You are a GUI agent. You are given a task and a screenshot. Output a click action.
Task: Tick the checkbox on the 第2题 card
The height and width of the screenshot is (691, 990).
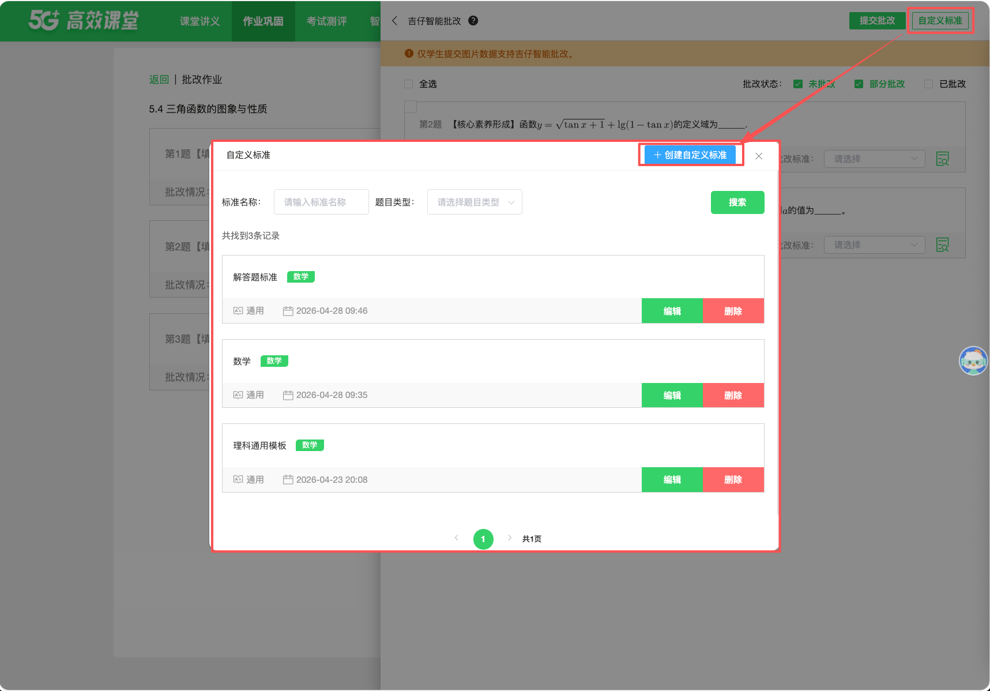point(411,107)
